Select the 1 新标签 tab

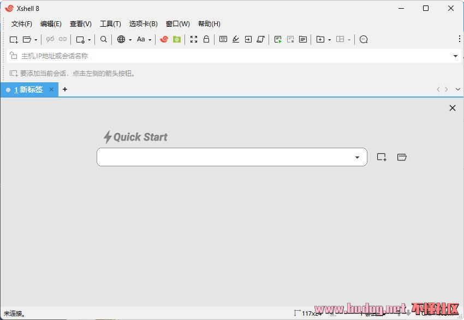click(29, 89)
